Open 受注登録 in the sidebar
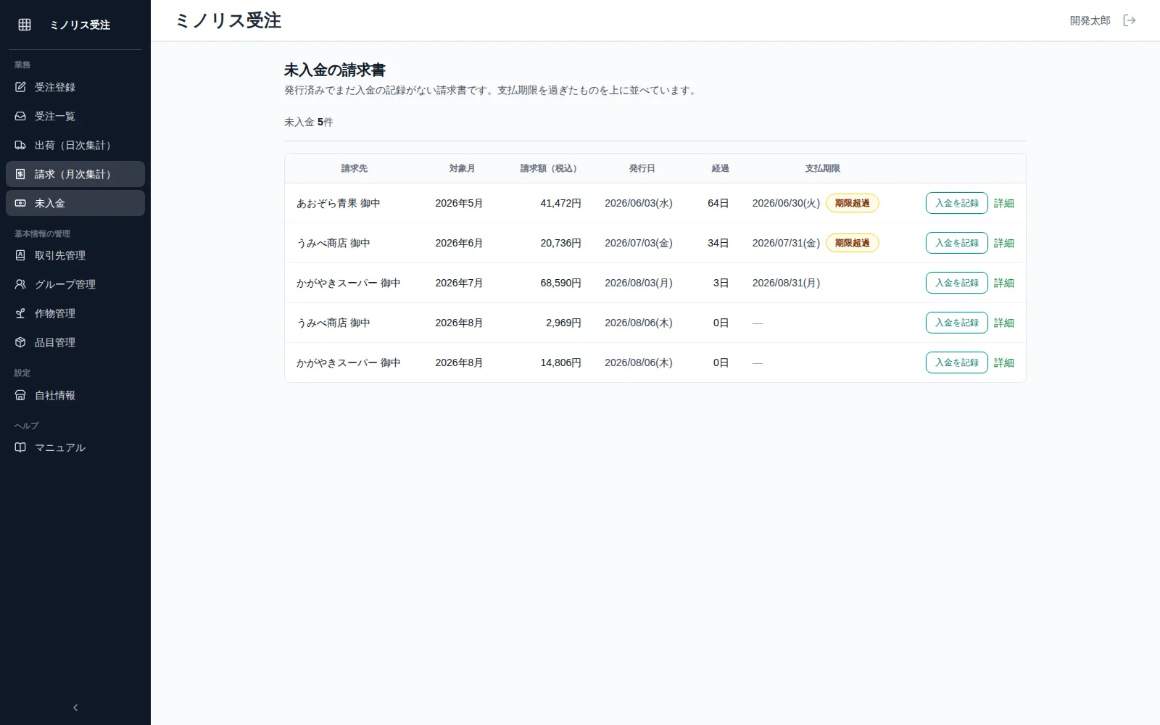 click(75, 87)
